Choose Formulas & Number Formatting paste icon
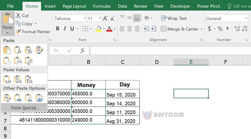The image size is (251, 139). coord(29,50)
